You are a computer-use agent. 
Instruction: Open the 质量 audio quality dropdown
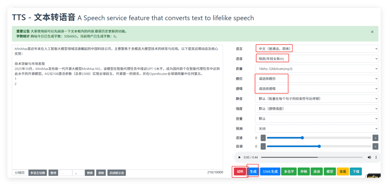(x=316, y=69)
